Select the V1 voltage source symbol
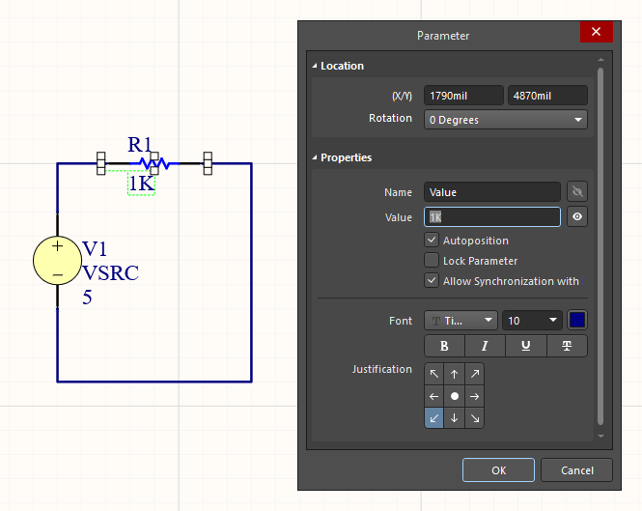The width and height of the screenshot is (642, 511). (57, 261)
